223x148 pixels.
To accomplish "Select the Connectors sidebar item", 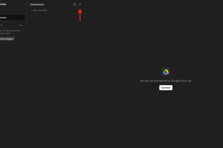I will pyautogui.click(x=12, y=17).
